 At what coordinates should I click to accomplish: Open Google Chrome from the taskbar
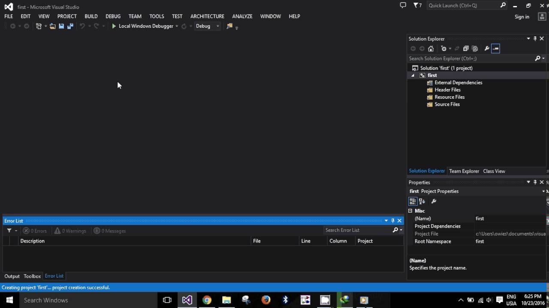[207, 300]
